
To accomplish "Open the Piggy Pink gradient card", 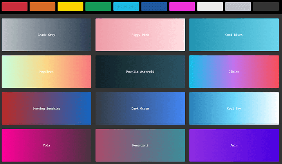I will coord(140,35).
